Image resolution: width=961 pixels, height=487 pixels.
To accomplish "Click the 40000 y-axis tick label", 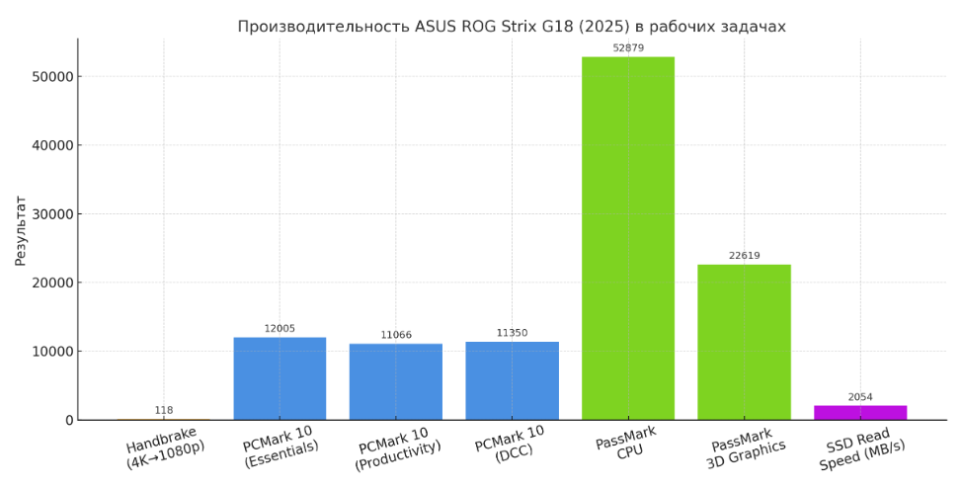I will 51,145.
